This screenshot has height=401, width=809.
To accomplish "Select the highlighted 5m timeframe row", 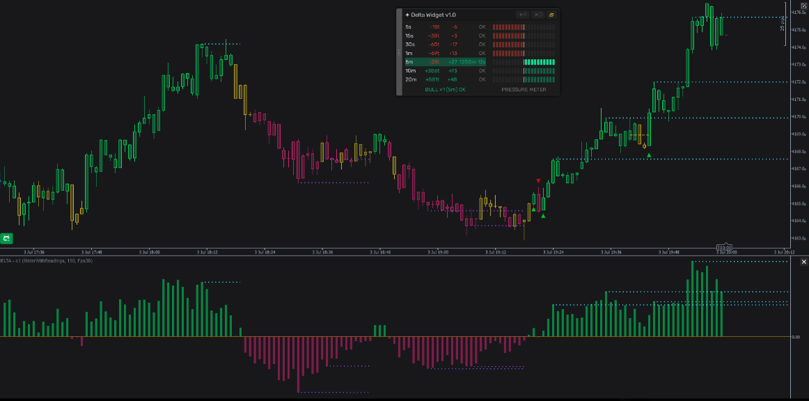I will point(446,62).
